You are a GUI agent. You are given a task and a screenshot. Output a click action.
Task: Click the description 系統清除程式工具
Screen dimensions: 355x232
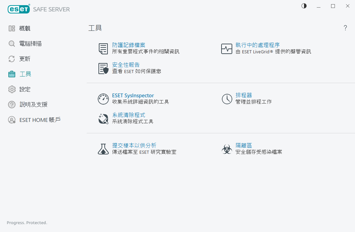(133, 122)
